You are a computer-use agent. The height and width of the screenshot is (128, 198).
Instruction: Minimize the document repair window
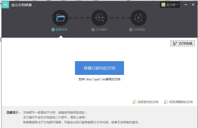tap(185, 5)
